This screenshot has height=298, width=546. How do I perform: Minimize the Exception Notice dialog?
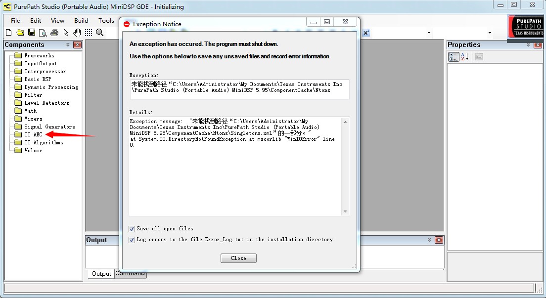pos(314,22)
